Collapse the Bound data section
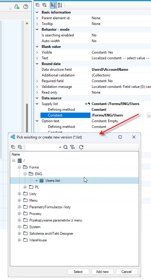This screenshot has height=279, width=151. [37, 64]
